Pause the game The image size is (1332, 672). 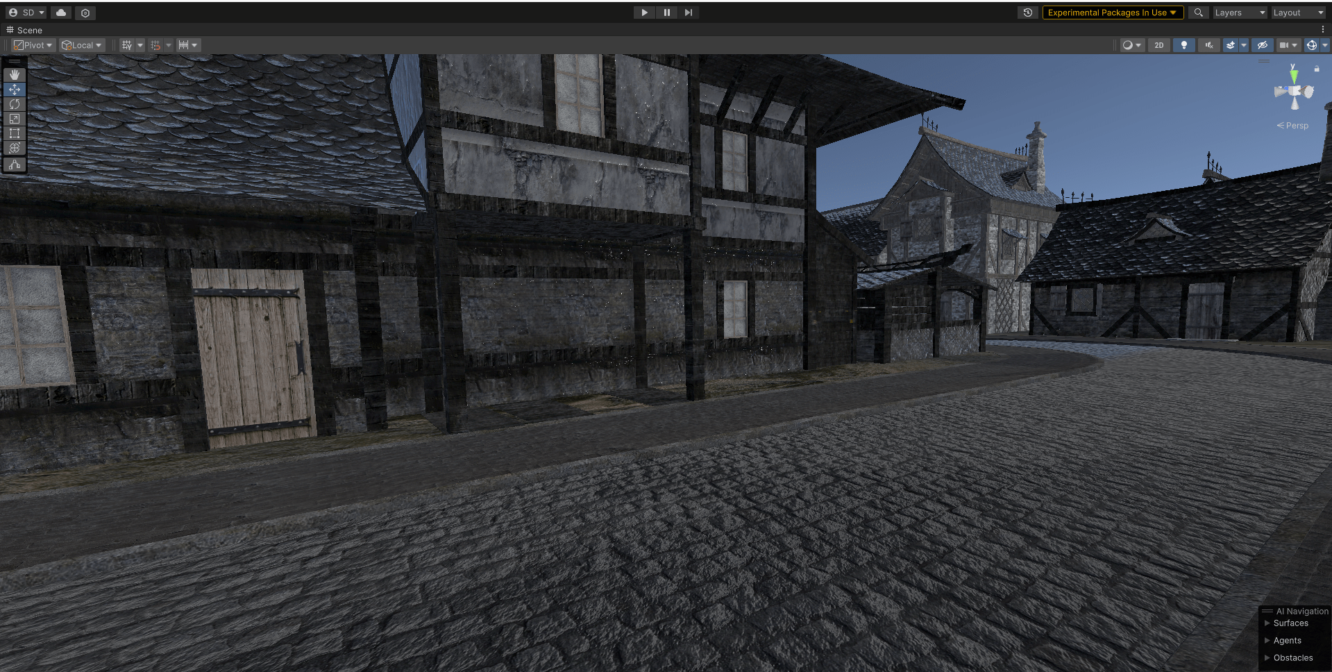(x=666, y=12)
